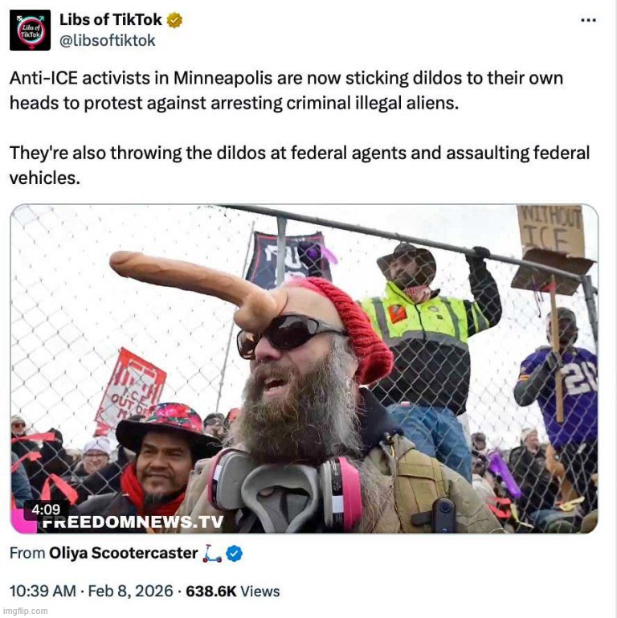Screen dimensions: 617x618
Task: Click the tweet paragraph starting with Anti-ICE activists
Action: pyautogui.click(x=287, y=90)
